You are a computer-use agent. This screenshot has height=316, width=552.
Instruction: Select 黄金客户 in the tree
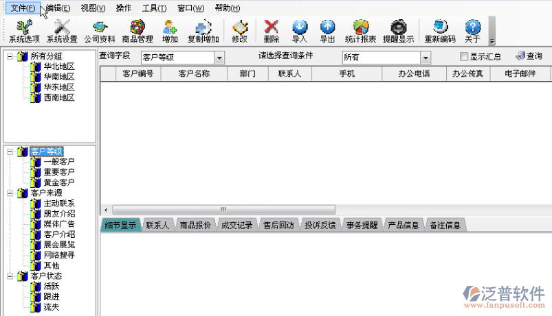(x=58, y=182)
